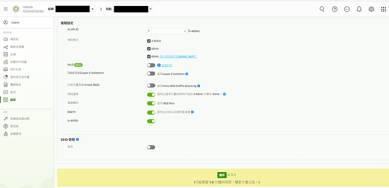Click info icon after the 2.4GHz-to-5GHz steering text
Screen dimensions: 389x188
tap(224, 94)
